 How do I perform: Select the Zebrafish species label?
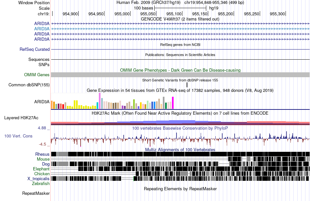(41, 184)
